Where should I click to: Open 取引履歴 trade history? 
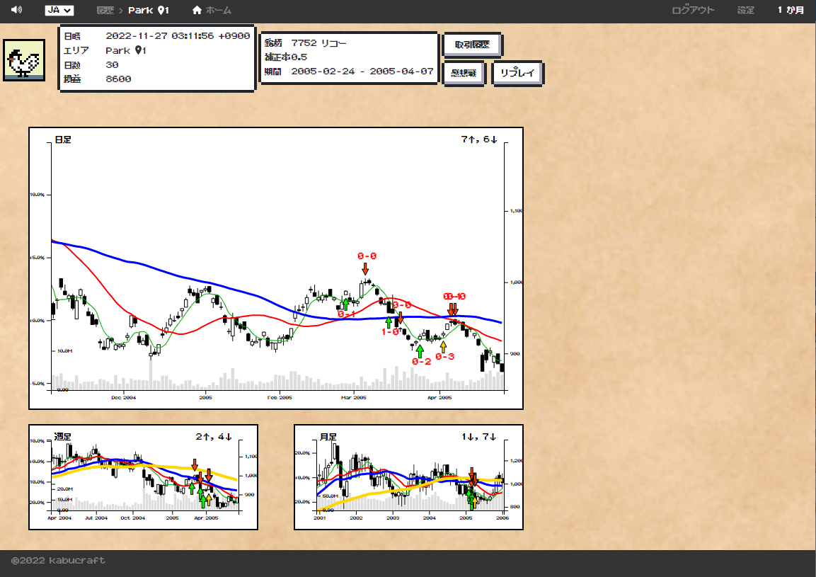tap(472, 45)
